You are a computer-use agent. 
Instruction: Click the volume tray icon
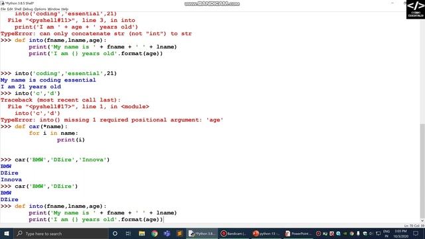pyautogui.click(x=371, y=233)
